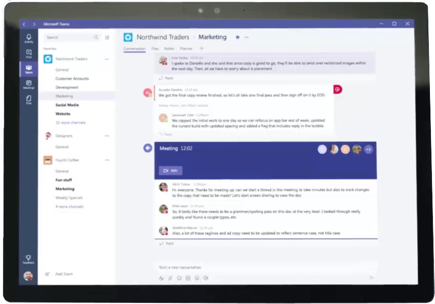Add a new tab with plus icon

point(201,48)
